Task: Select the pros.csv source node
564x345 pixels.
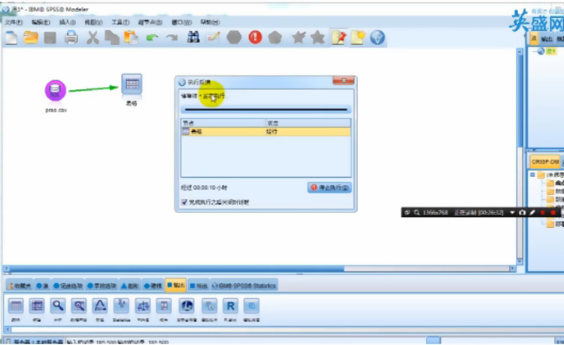Action: click(55, 91)
